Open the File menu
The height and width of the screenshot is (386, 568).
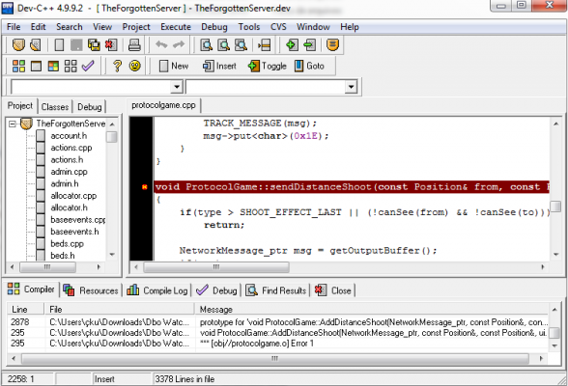(x=14, y=27)
